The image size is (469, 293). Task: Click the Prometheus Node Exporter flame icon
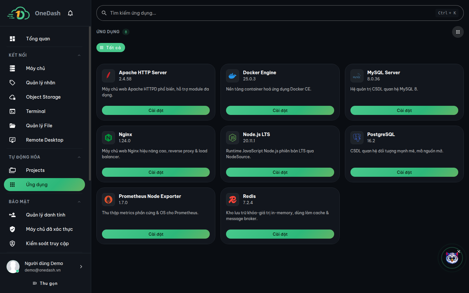click(108, 200)
